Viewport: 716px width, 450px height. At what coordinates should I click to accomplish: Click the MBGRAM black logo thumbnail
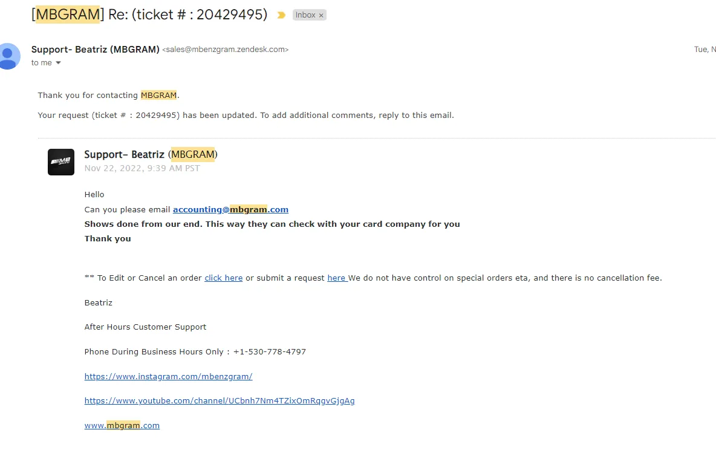pos(61,161)
